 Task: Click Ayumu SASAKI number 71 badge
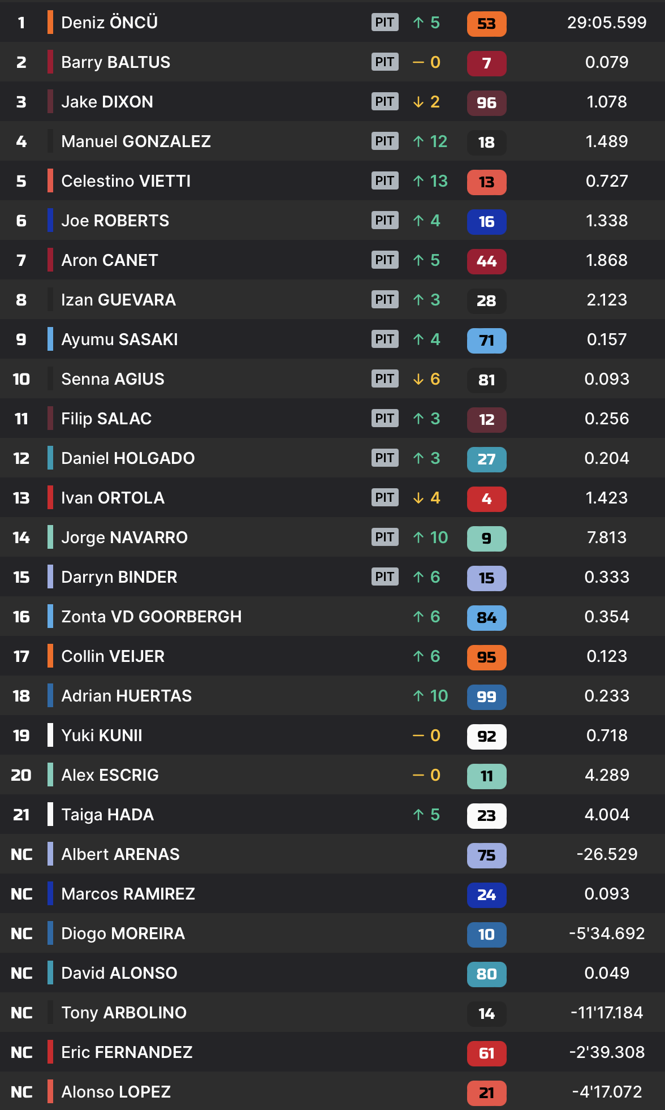click(x=486, y=340)
